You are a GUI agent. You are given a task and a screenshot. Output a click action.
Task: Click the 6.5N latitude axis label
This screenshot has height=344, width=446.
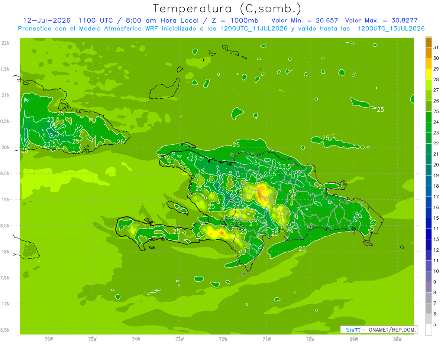[x=6, y=330]
